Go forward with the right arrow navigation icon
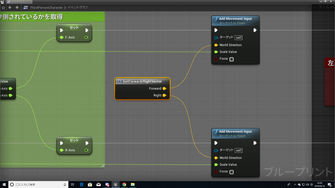The height and width of the screenshot is (188, 335). (17, 8)
